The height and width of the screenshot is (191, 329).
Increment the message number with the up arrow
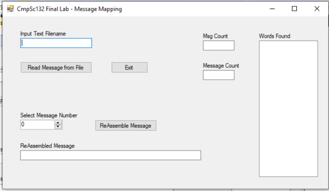click(58, 123)
